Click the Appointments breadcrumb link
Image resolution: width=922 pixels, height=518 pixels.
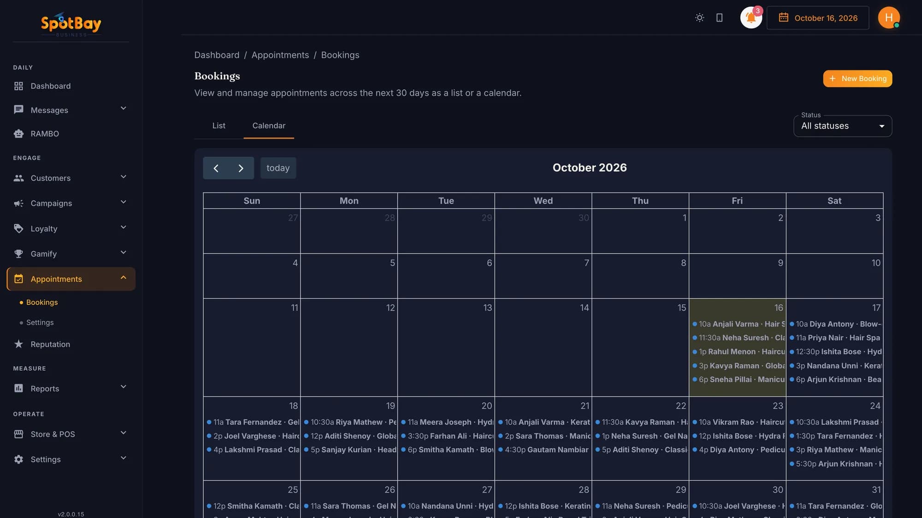coord(280,55)
